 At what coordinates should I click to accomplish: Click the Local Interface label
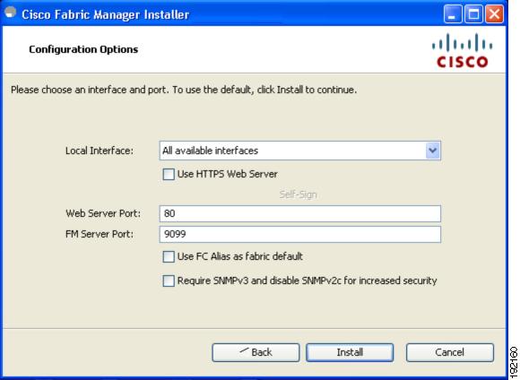tap(100, 151)
